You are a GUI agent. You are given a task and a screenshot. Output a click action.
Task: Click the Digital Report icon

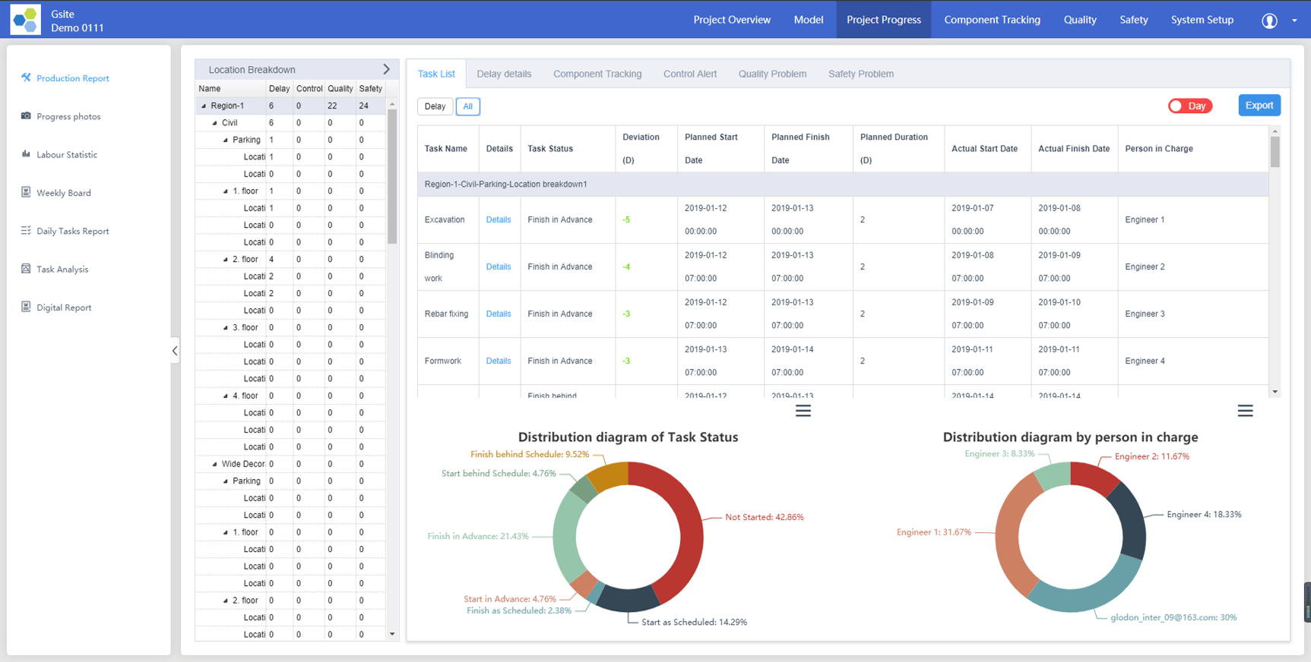26,307
